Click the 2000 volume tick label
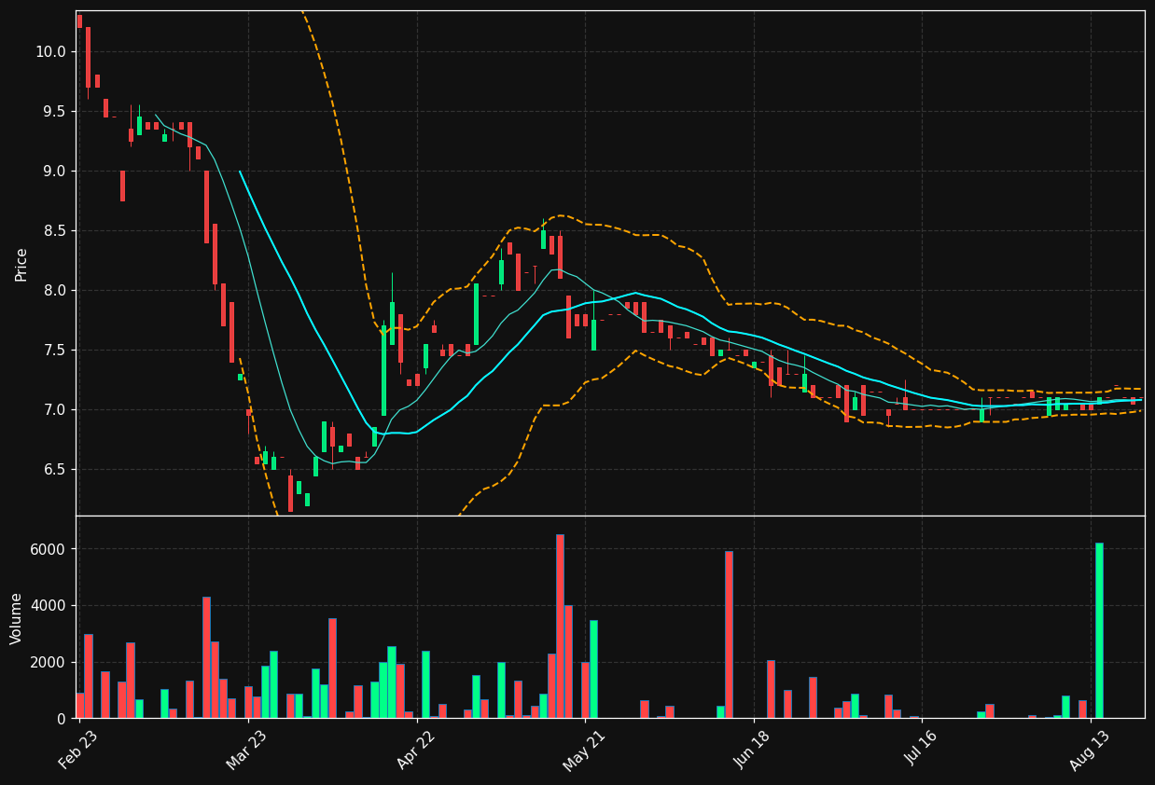The image size is (1155, 785). click(x=49, y=662)
